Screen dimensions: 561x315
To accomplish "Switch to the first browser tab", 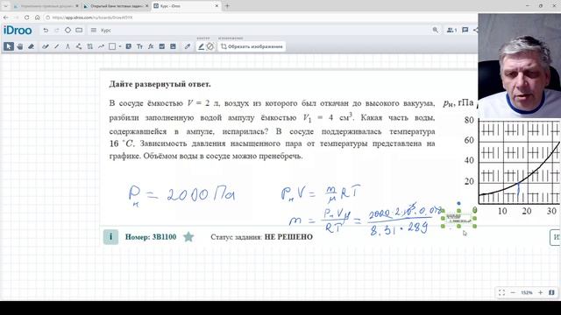I will tap(46, 6).
